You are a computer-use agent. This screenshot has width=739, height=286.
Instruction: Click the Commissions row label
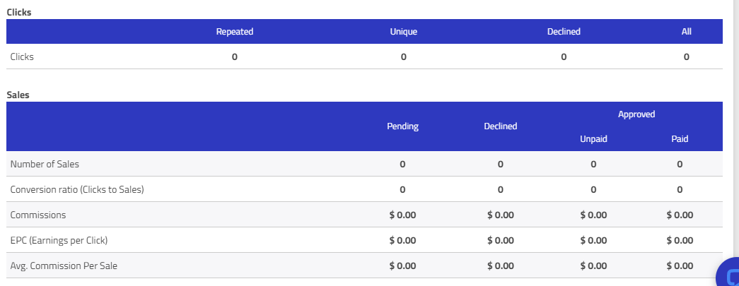[38, 215]
